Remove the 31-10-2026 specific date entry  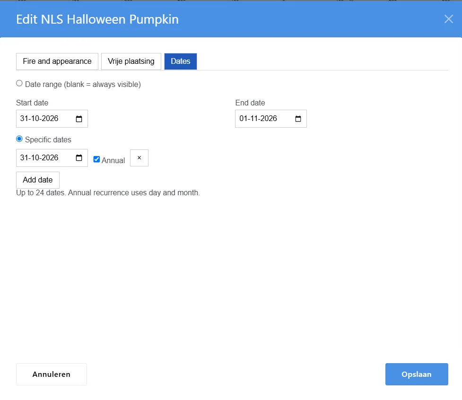pyautogui.click(x=139, y=158)
